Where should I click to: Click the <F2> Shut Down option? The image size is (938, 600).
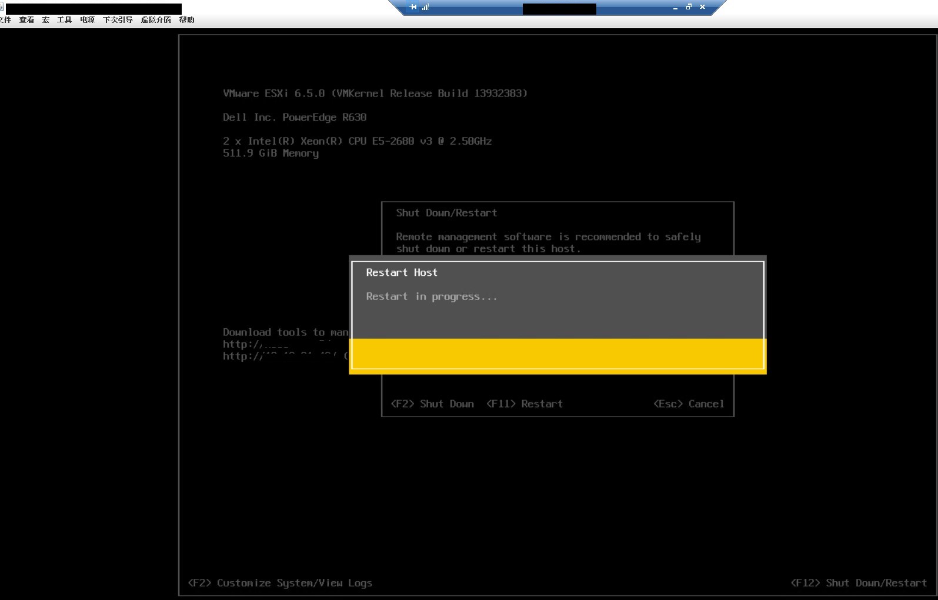[x=432, y=404]
